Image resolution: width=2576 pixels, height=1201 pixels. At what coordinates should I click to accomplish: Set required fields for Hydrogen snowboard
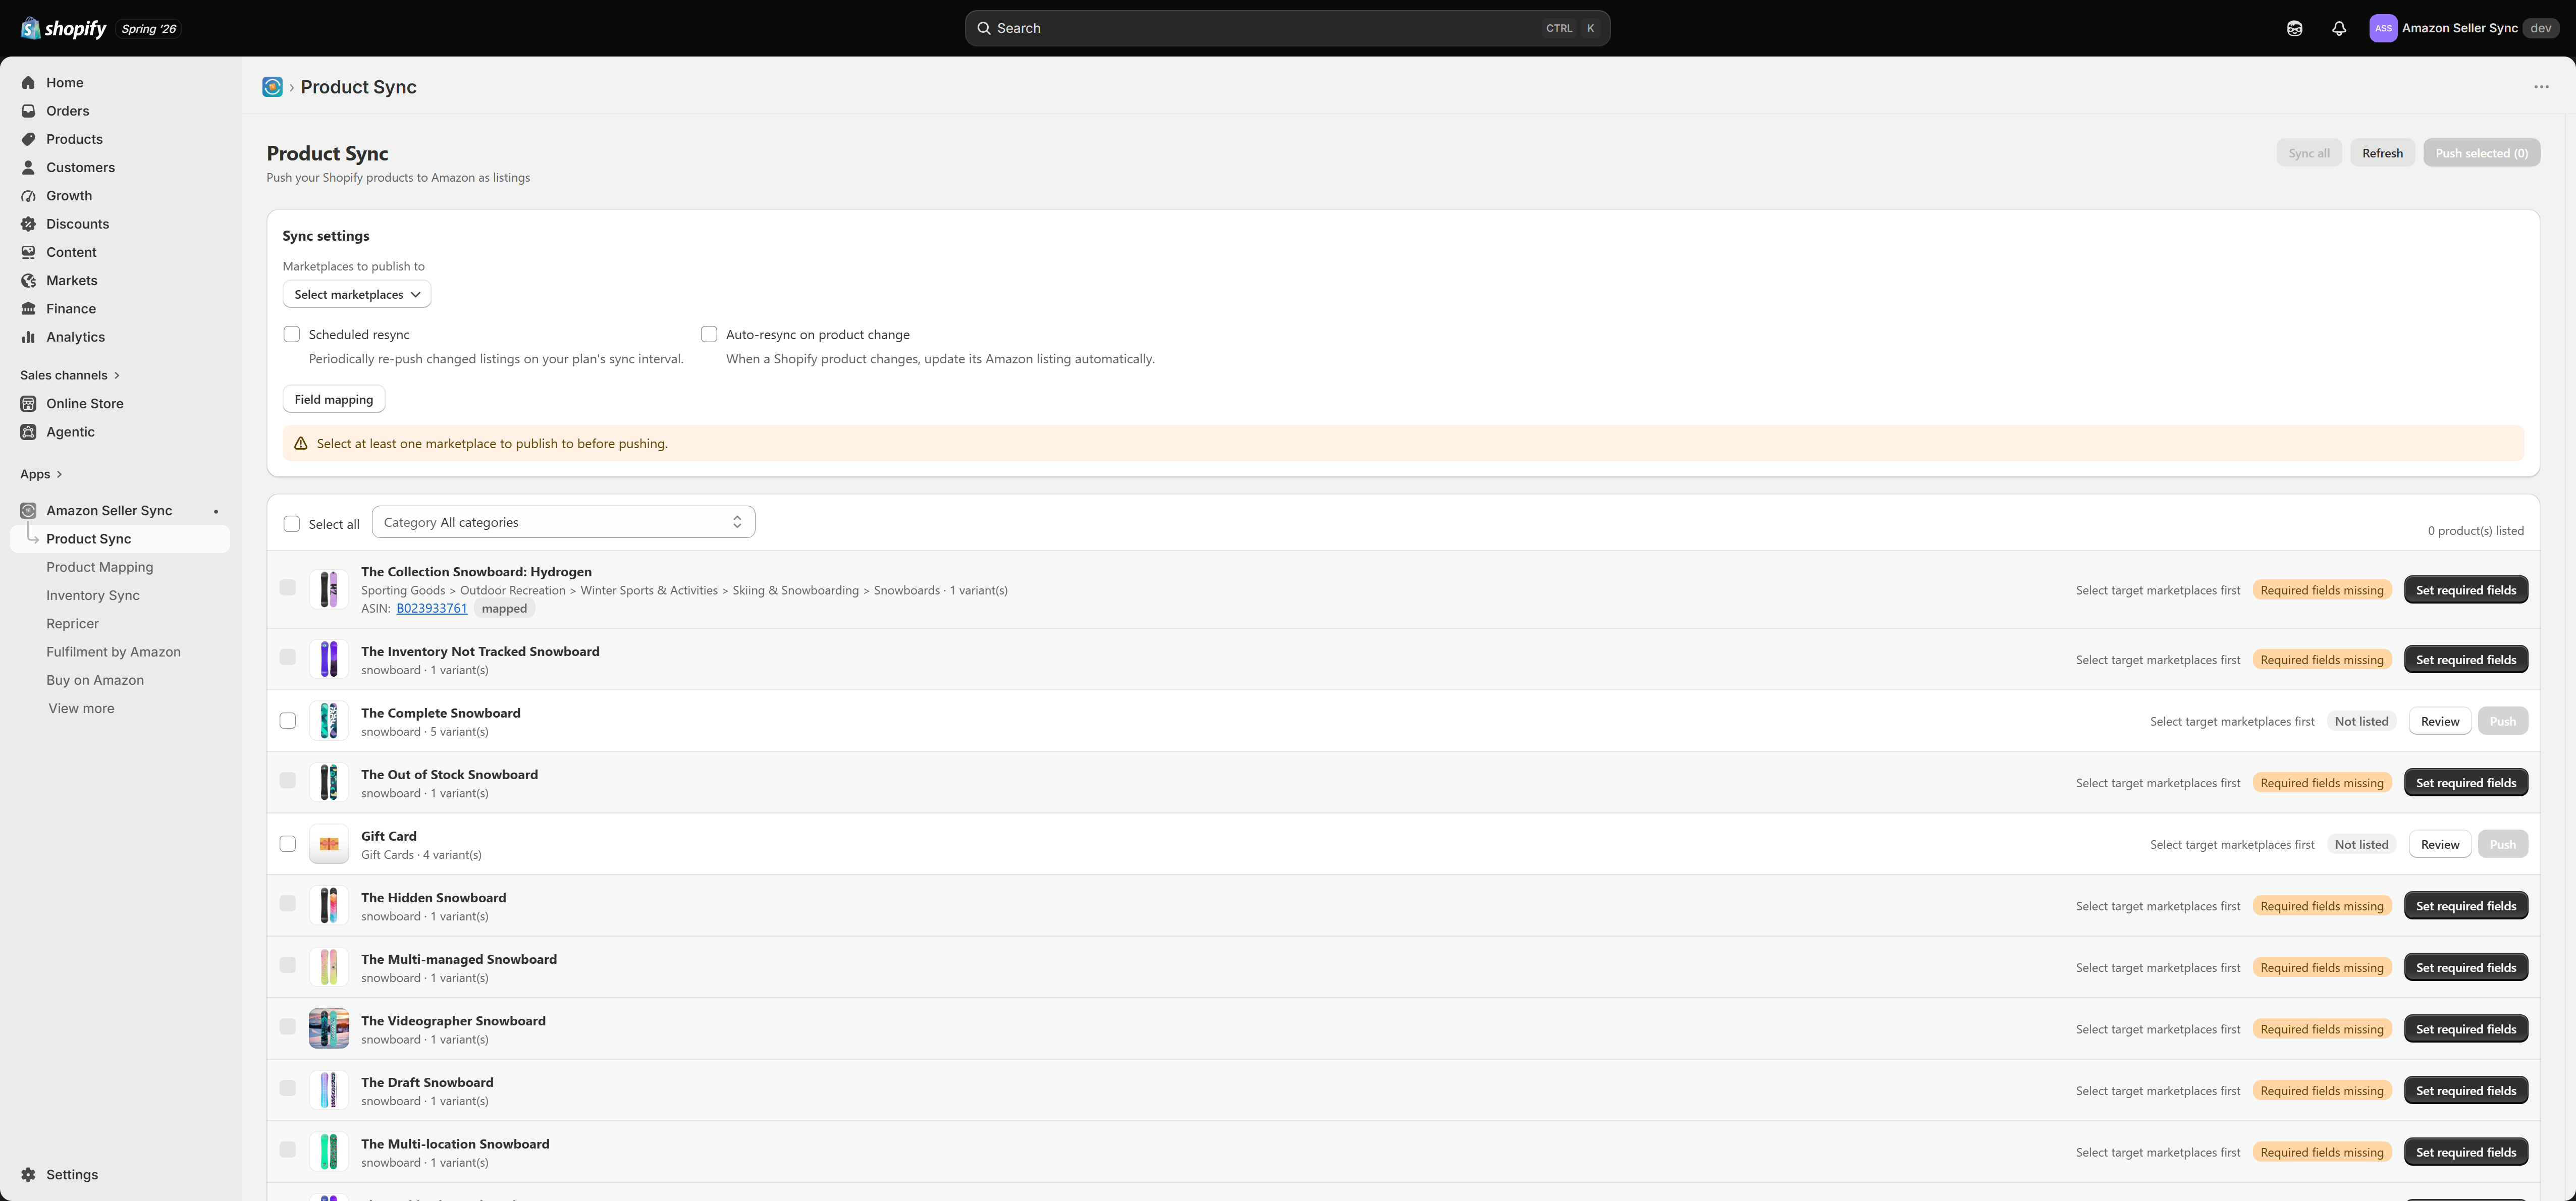coord(2466,590)
